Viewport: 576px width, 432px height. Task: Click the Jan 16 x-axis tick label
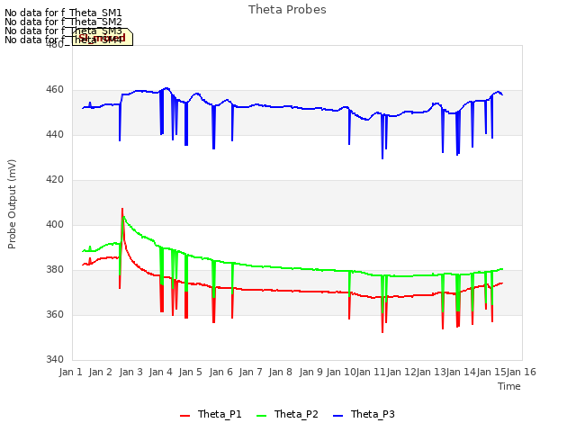[x=521, y=372]
